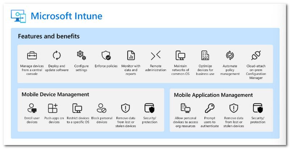Select the Enforce policies shield icon
Image resolution: width=290 pixels, height=149 pixels.
[x=106, y=56]
